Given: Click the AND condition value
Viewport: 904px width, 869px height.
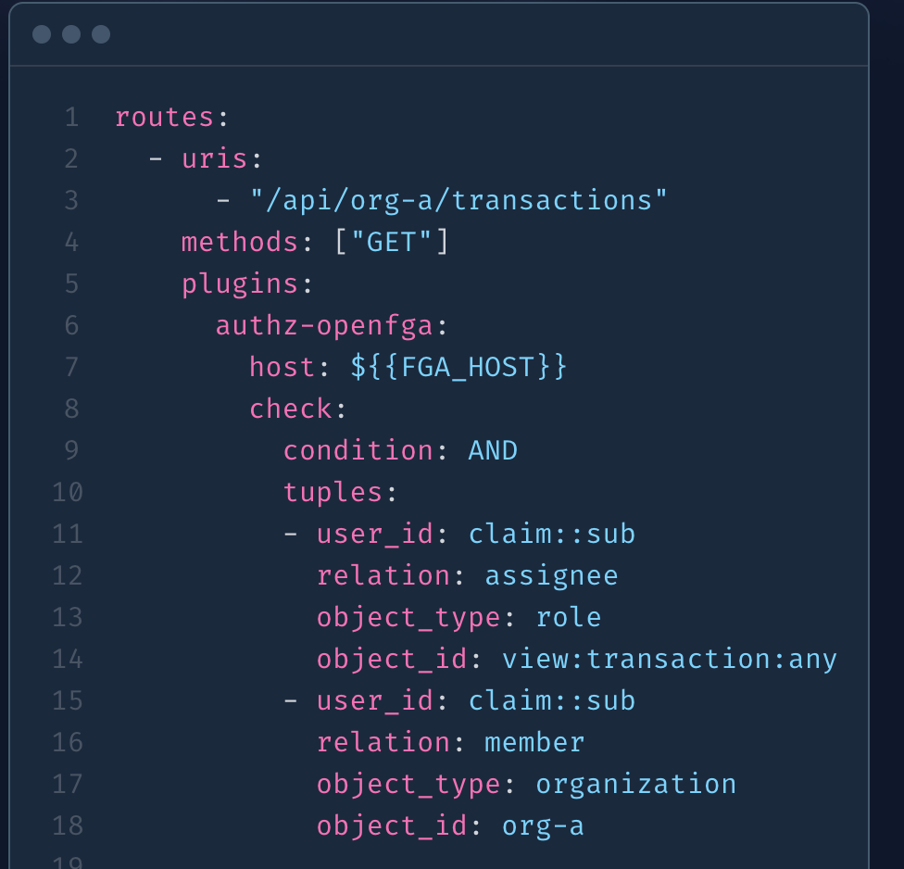Looking at the screenshot, I should (x=493, y=450).
